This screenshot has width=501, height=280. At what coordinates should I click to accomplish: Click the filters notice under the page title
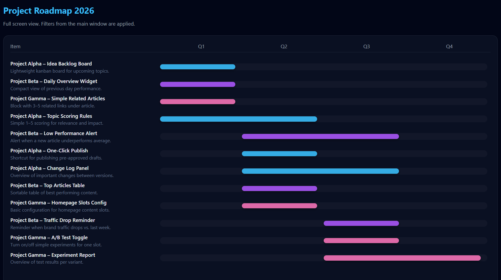[x=69, y=24]
